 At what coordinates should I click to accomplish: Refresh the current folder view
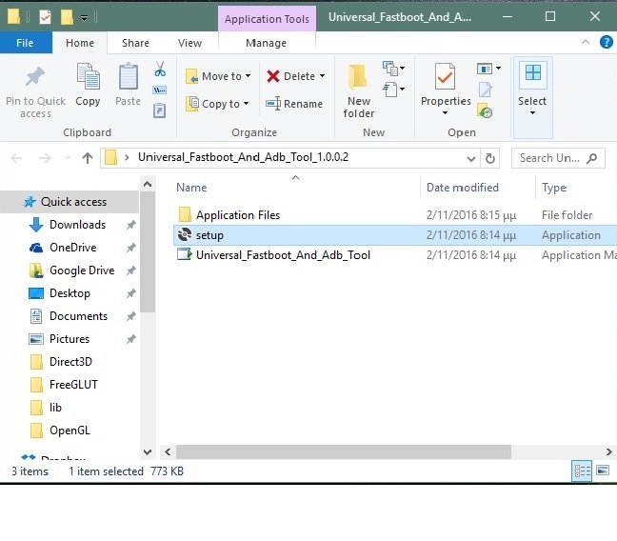click(490, 158)
